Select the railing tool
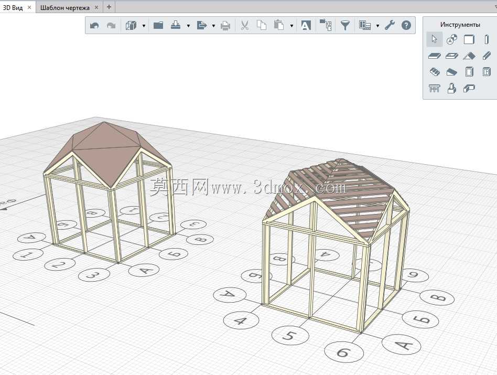Screen dimensions: 497x375 (434, 88)
